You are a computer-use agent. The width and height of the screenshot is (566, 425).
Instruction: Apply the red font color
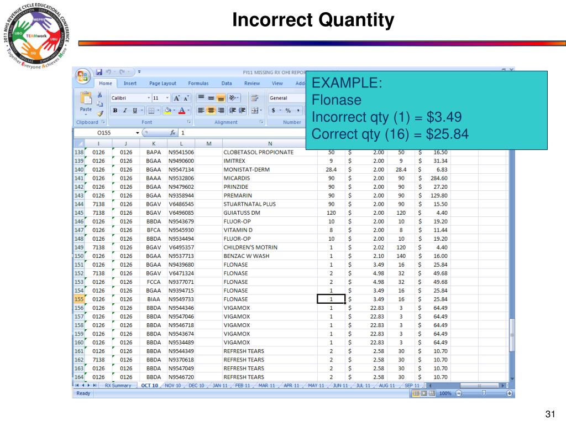tap(182, 111)
